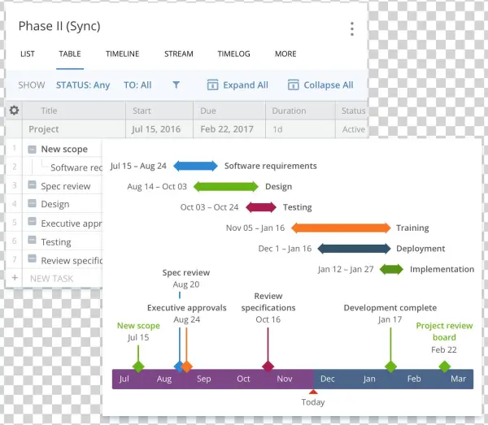Screen dimensions: 488x425
Task: Switch to the LIST tab
Action: [28, 54]
